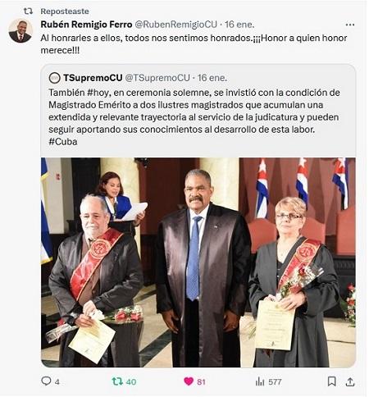Open the quoted tweet's 16 ene. timestamp

(212, 78)
